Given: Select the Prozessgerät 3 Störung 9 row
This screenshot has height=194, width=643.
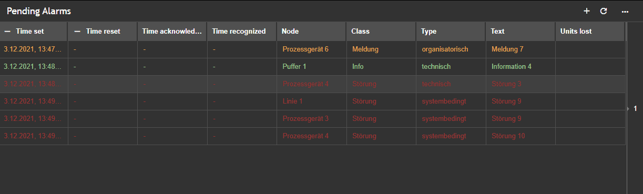Looking at the screenshot, I should coord(312,119).
